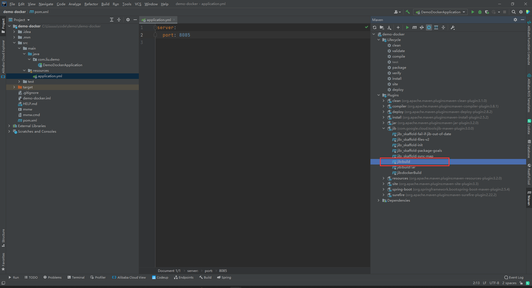Toggle Skip Tests mode in Maven toolbar
The width and height of the screenshot is (532, 288).
pos(429,27)
